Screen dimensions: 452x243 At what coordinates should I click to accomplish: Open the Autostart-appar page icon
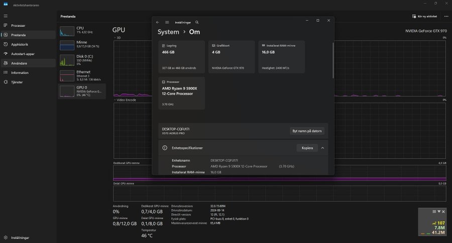point(6,54)
